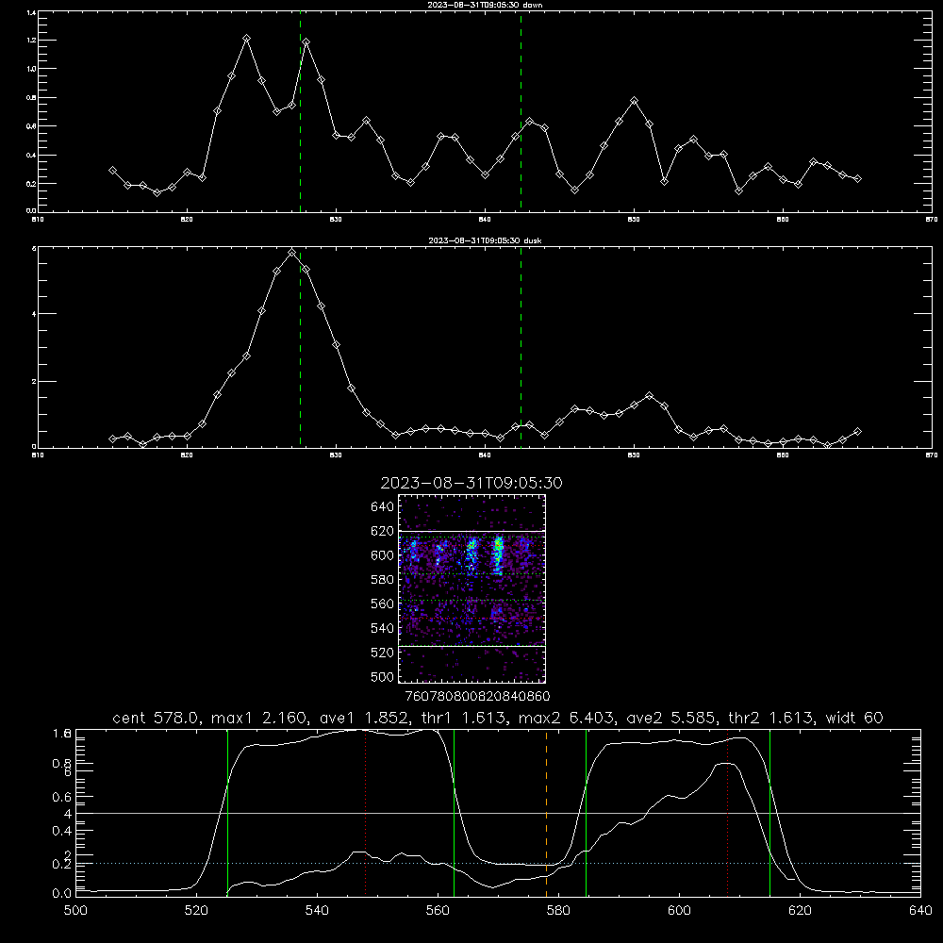
Task: Select the spectrogram image panel
Action: (x=472, y=588)
